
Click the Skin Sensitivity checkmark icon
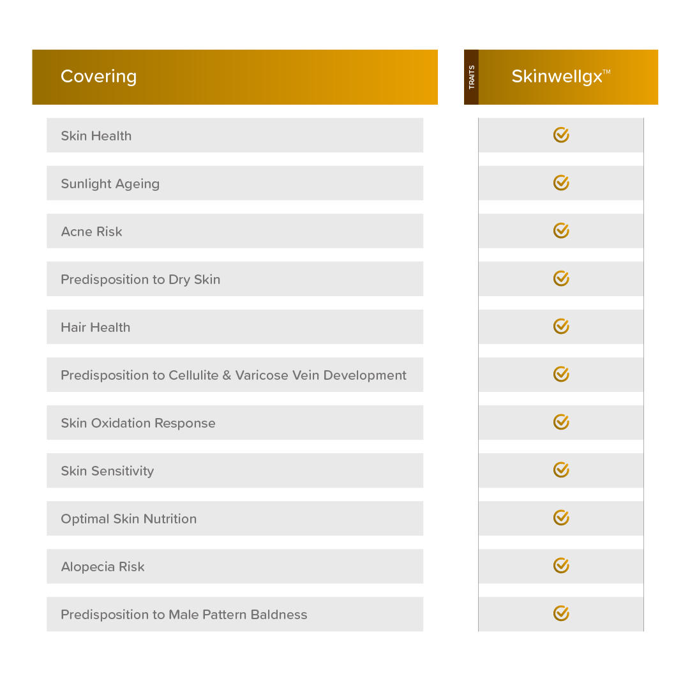point(561,470)
